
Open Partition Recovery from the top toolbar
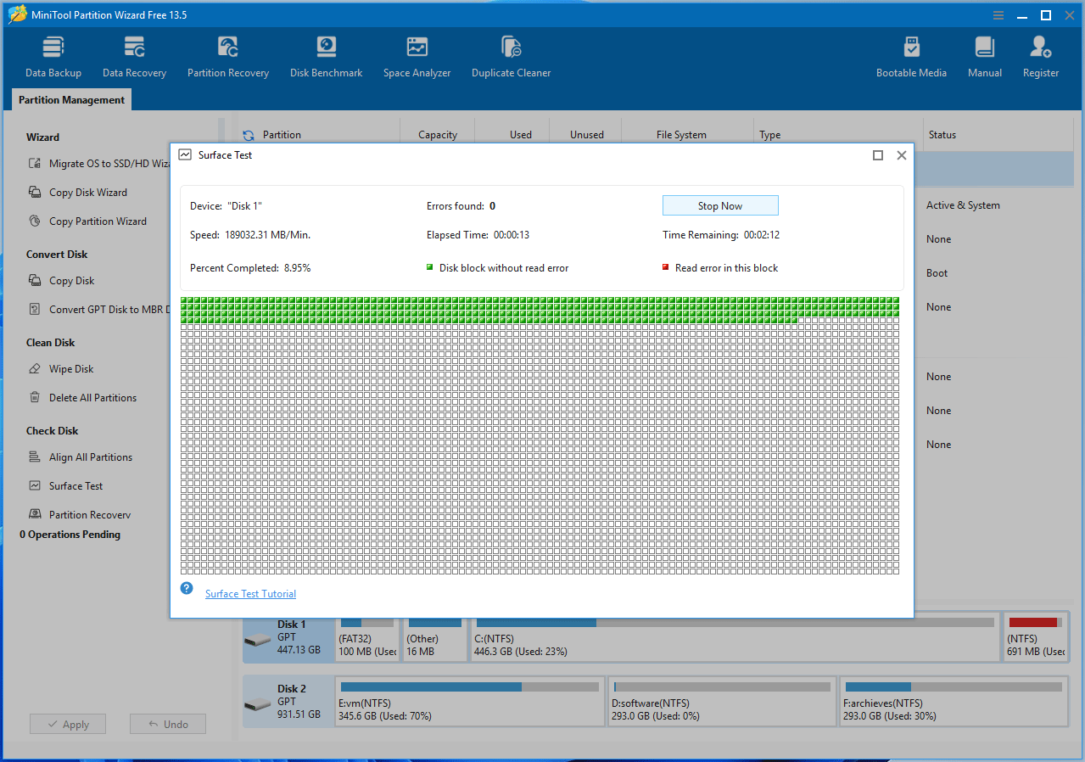tap(227, 55)
